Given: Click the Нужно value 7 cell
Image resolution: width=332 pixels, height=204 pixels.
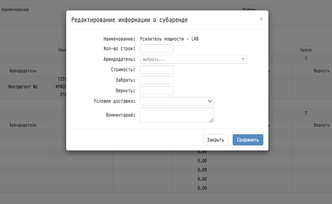Looking at the screenshot, I should click(x=306, y=113).
